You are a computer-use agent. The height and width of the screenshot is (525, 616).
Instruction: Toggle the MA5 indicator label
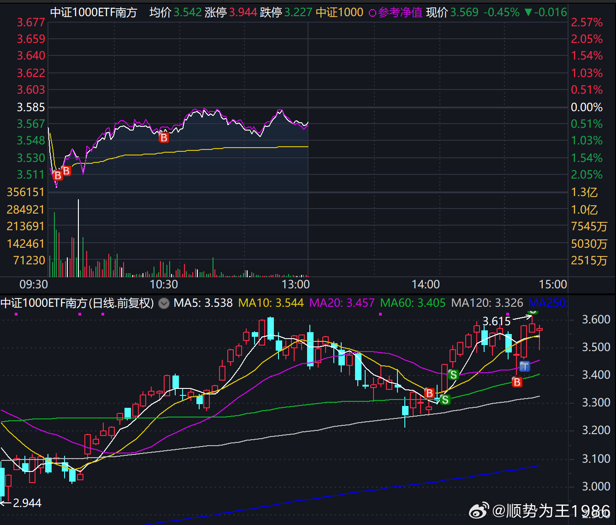[x=203, y=303]
